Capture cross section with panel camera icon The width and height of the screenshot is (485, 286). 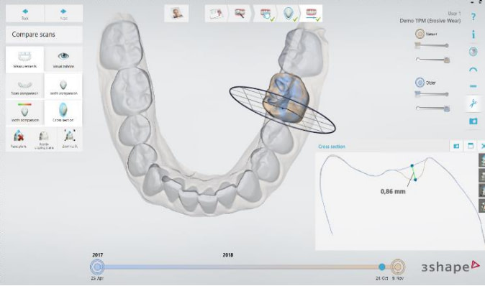pos(456,146)
